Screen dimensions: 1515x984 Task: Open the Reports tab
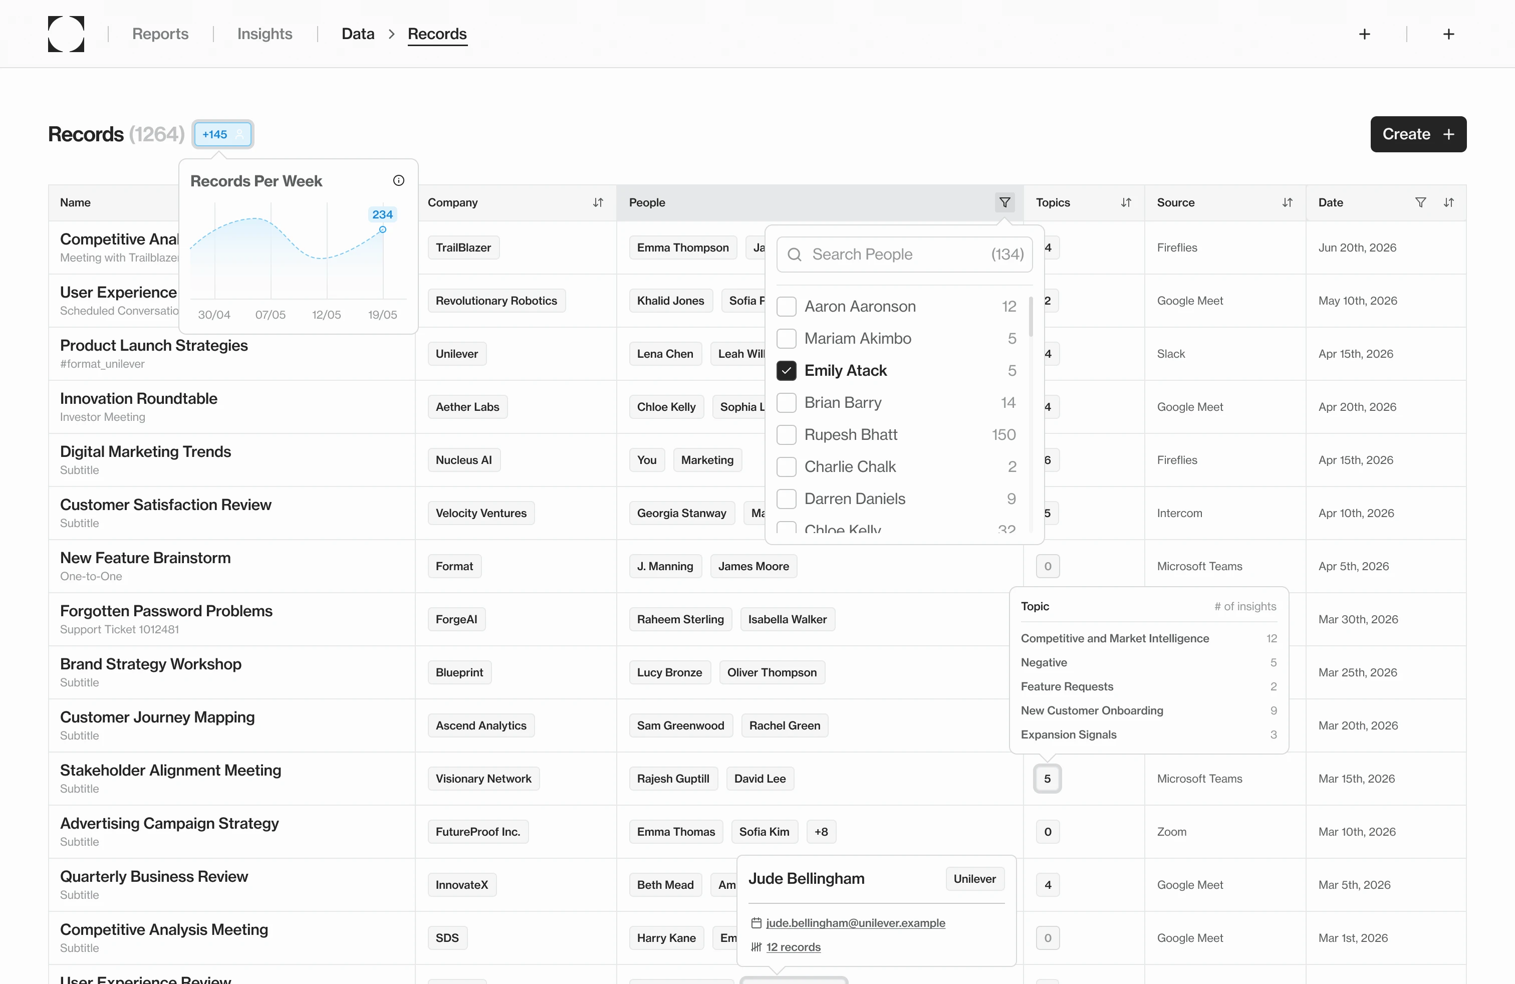click(160, 34)
